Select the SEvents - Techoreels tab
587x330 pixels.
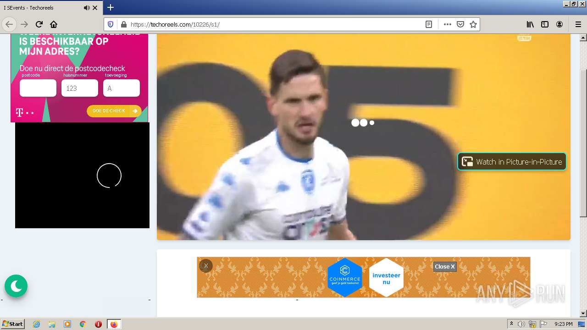51,8
